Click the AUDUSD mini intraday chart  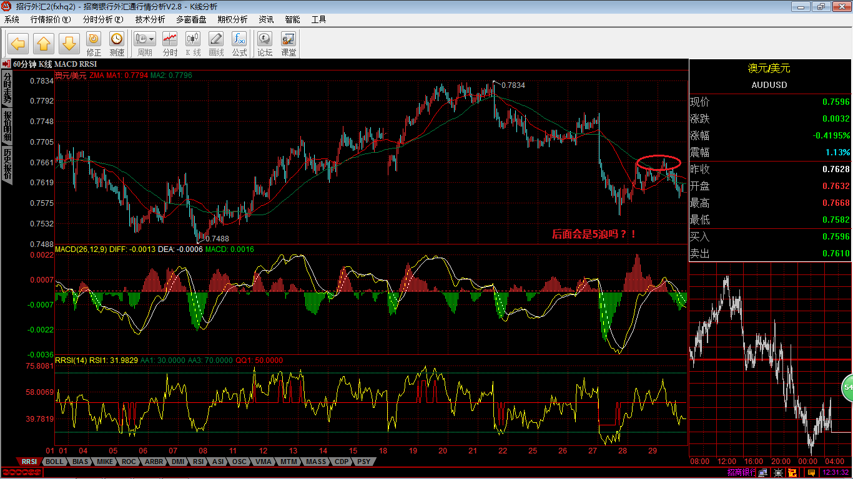click(x=771, y=359)
